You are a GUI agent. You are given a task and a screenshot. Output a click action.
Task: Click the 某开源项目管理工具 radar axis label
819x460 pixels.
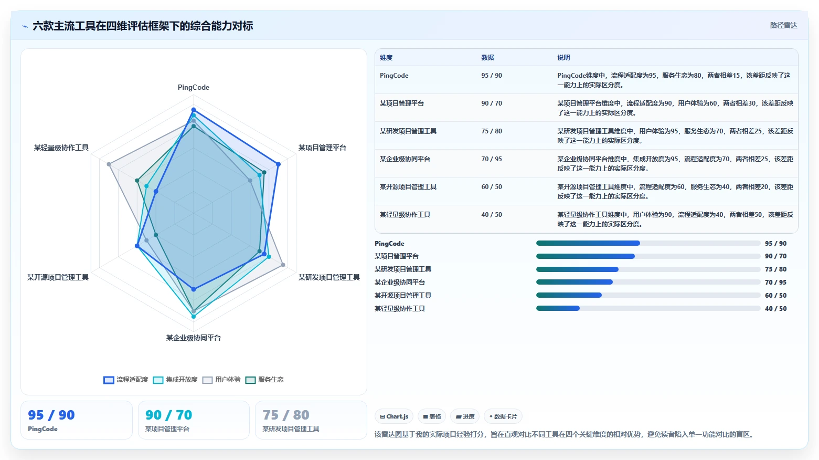(x=58, y=277)
